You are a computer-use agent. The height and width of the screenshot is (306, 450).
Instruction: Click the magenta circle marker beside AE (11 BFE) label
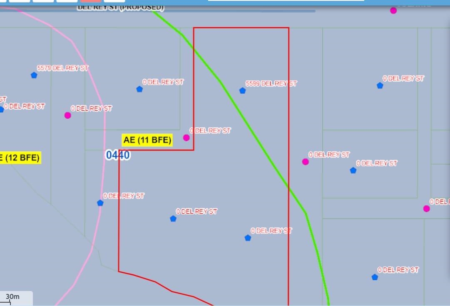186,138
